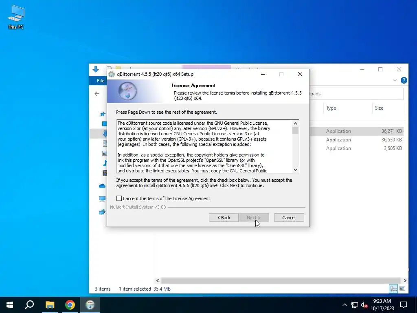Viewport: 417px width, 313px height.
Task: Click license text scrollbar up arrow
Action: click(295, 123)
